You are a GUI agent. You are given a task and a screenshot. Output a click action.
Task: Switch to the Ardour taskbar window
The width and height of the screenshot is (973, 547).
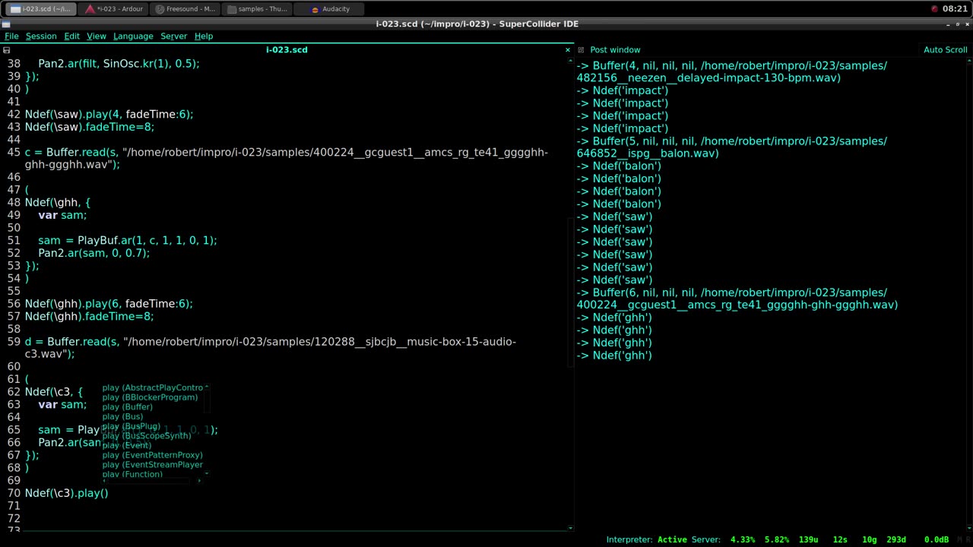[x=112, y=9]
